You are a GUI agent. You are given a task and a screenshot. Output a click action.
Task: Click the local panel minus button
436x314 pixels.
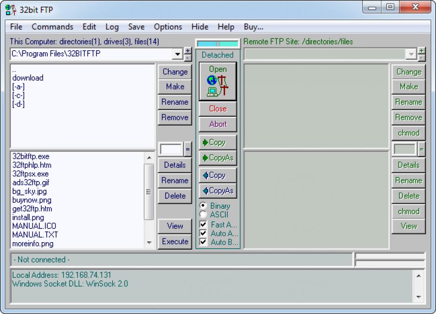188,57
